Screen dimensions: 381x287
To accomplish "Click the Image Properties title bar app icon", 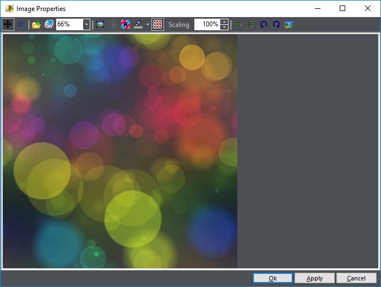I will click(9, 9).
